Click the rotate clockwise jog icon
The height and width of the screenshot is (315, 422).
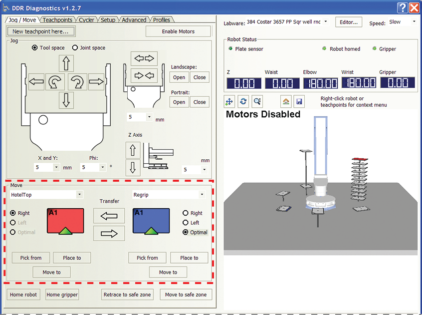pos(77,82)
